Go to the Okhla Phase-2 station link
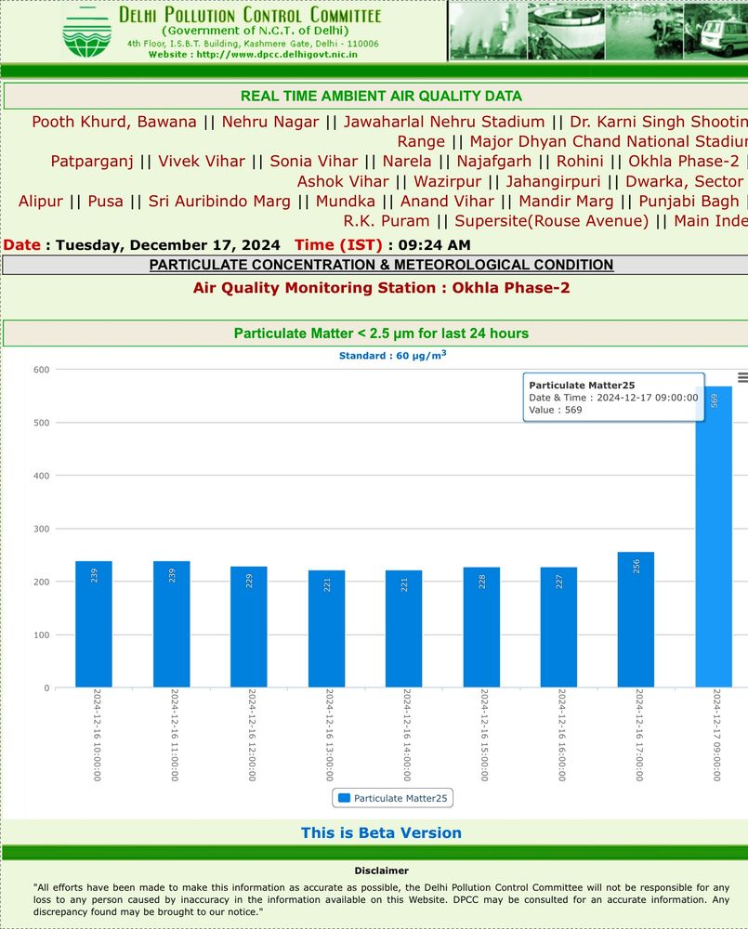 click(x=684, y=161)
